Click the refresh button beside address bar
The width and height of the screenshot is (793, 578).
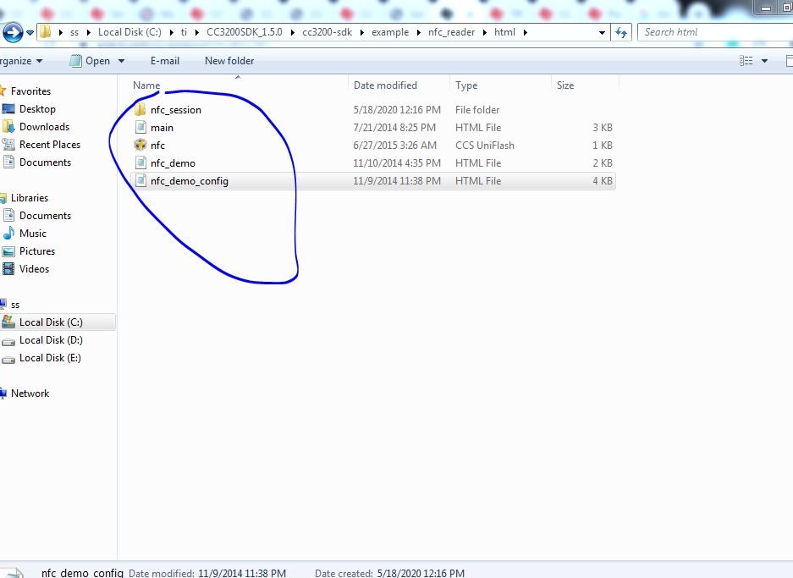pos(621,32)
